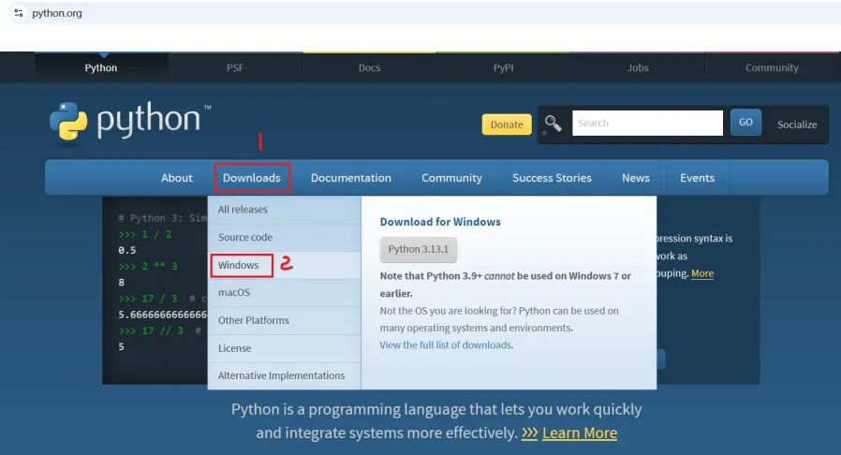Image resolution: width=841 pixels, height=455 pixels.
Task: Click the '# Python 3' comment line
Action: pyautogui.click(x=163, y=218)
